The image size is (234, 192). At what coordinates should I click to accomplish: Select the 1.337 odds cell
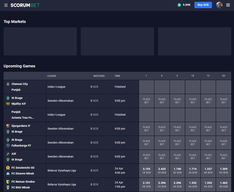click(x=208, y=171)
